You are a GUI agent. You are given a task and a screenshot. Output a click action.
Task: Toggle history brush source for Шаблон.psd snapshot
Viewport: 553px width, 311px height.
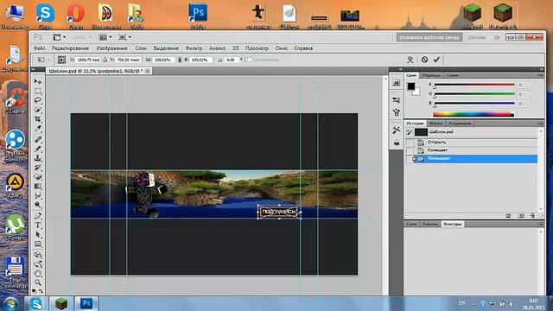point(409,132)
